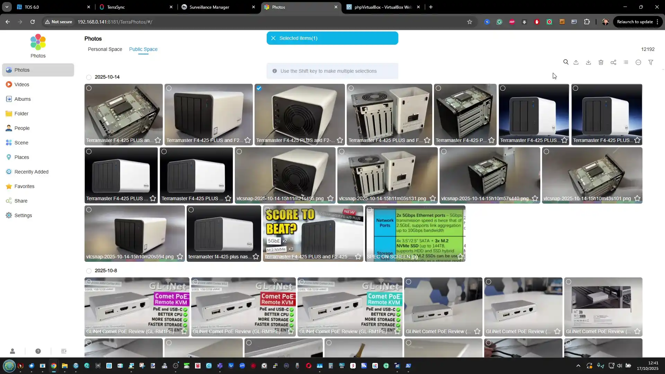This screenshot has height=374, width=665.
Task: Favorite SPEC ON SCREEN.jpg with star
Action: tap(460, 257)
